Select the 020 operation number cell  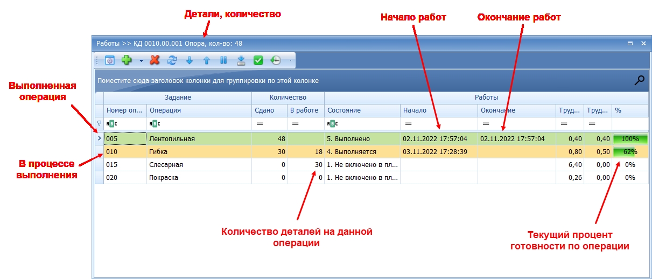125,178
